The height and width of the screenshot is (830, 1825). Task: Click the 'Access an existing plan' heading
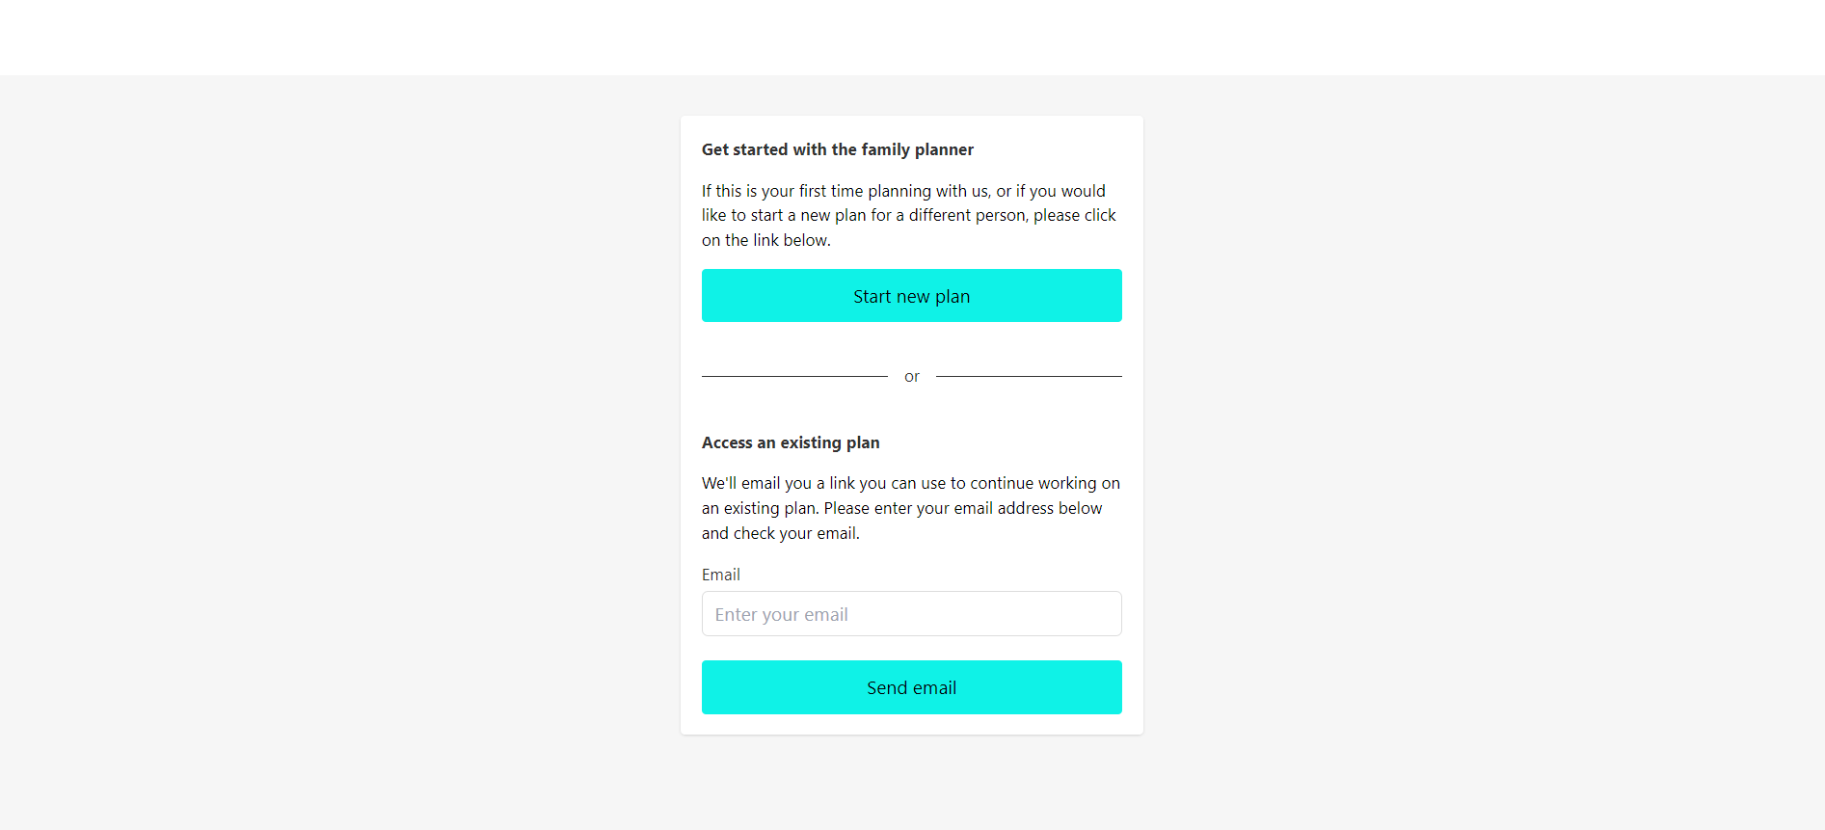pos(790,442)
